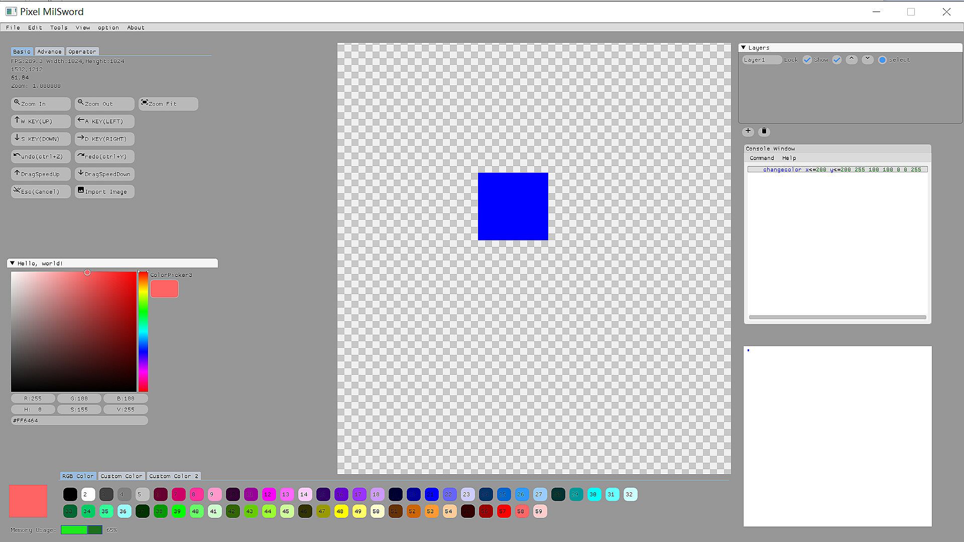Toggle the checkbox right of Show label
The image size is (964, 542).
[836, 60]
